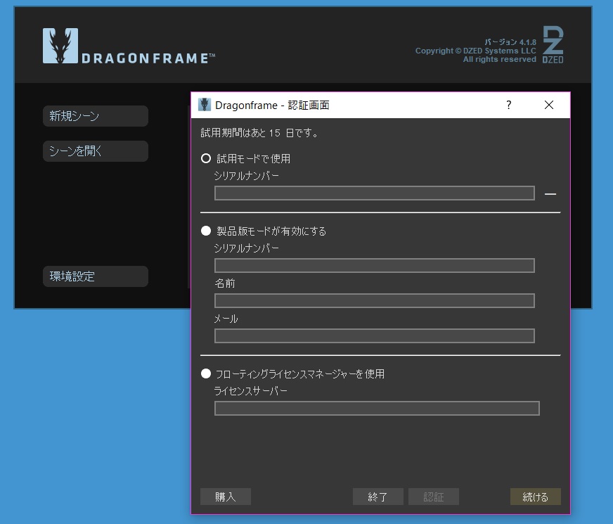Click the Copyright © DZED Systems LLC text
Screen dimensions: 613x524
pos(475,51)
